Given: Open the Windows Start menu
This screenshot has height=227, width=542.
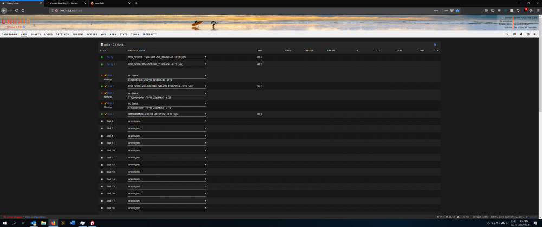Looking at the screenshot, I should point(4,223).
